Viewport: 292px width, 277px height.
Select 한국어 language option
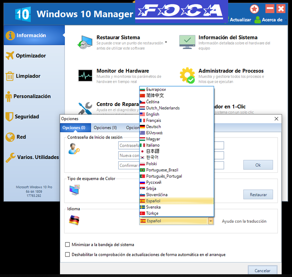177,158
